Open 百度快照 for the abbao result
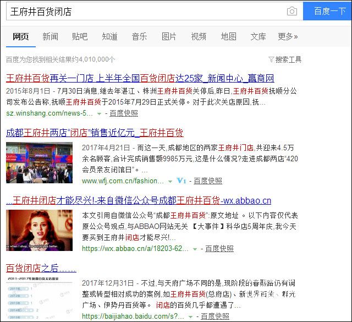Image resolution: width=352 pixels, height=322 pixels. 219,249
